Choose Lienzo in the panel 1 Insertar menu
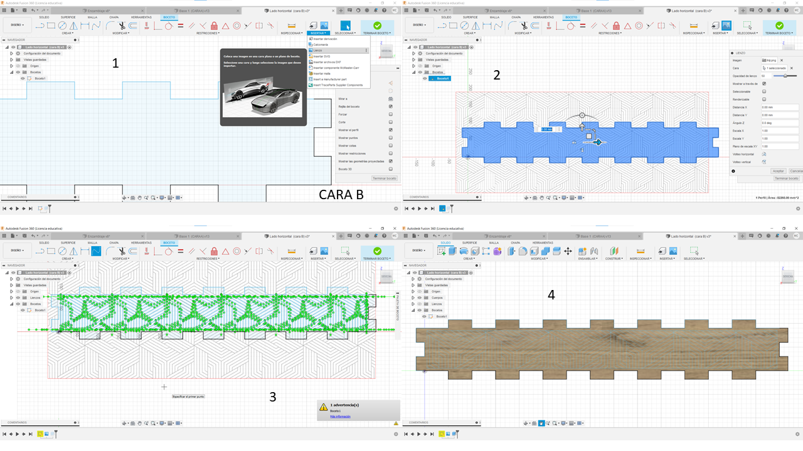This screenshot has width=803, height=451. pyautogui.click(x=339, y=50)
